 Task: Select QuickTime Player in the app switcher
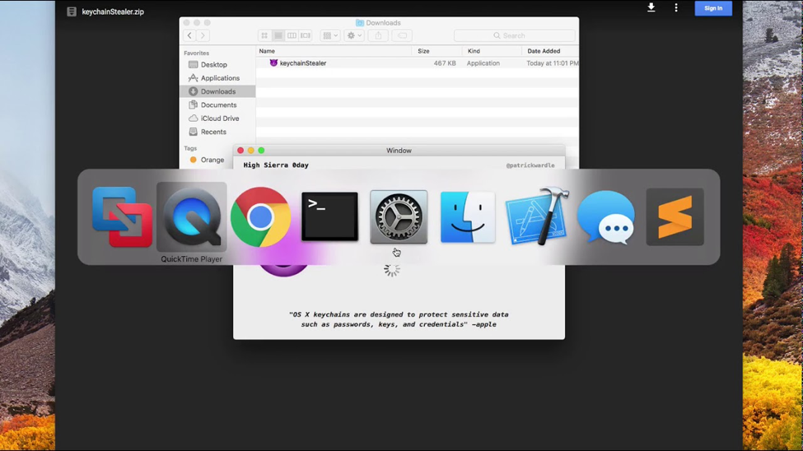click(x=192, y=216)
